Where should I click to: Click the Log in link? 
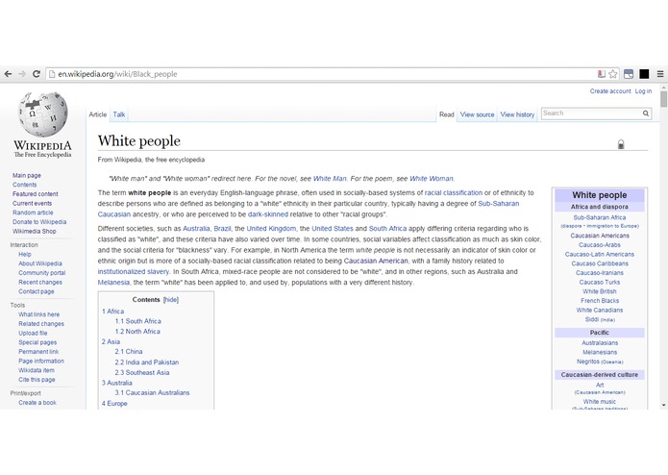pos(643,91)
